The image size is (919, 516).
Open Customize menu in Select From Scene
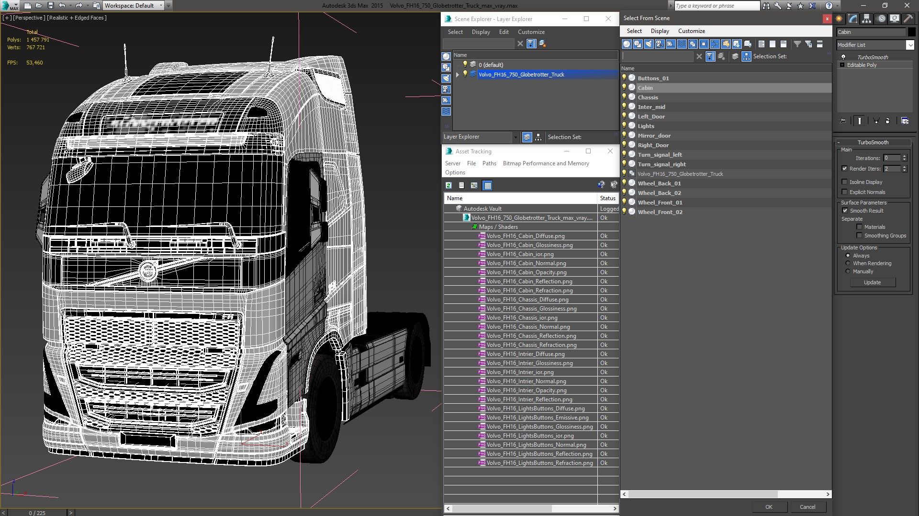pos(691,31)
